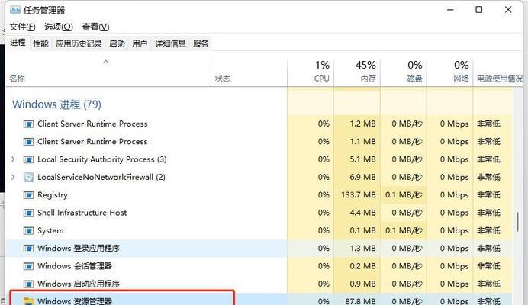The width and height of the screenshot is (528, 305).
Task: Switch to the 性能 tab
Action: [x=40, y=43]
